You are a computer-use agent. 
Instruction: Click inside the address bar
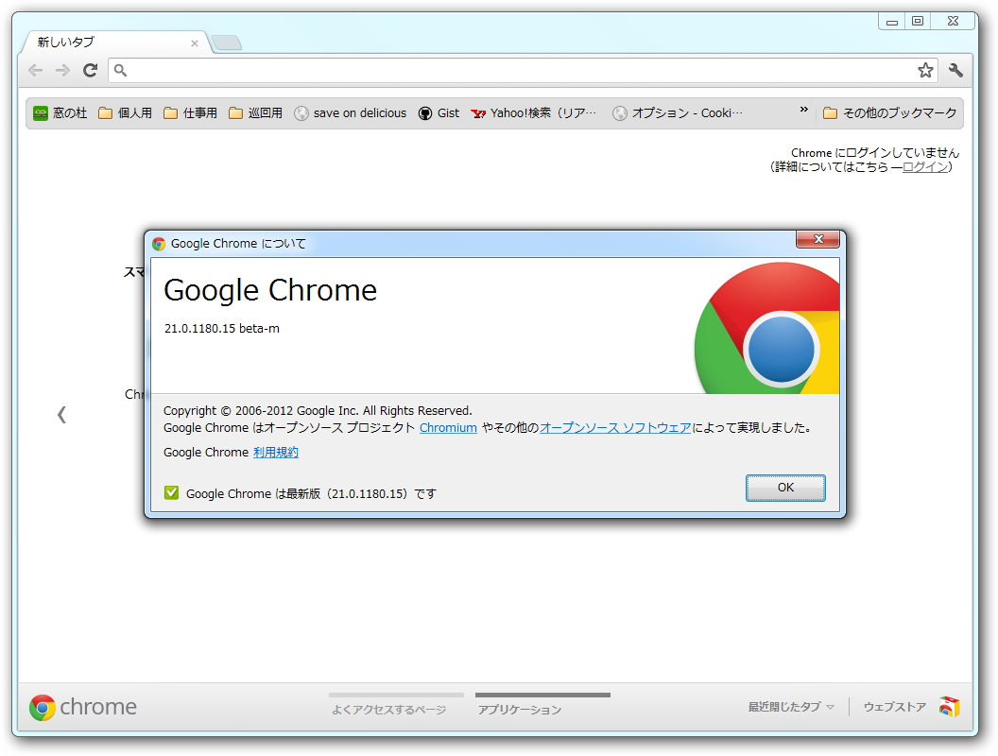[378, 71]
